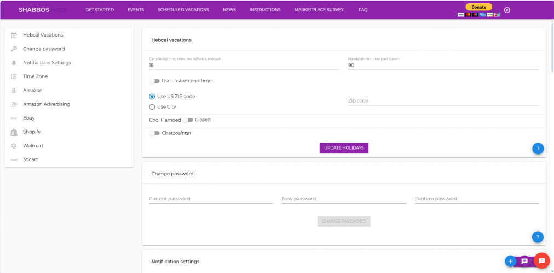This screenshot has height=273, width=554.
Task: Click the calendar icon beside Hebcal Vacations
Action: 14,35
